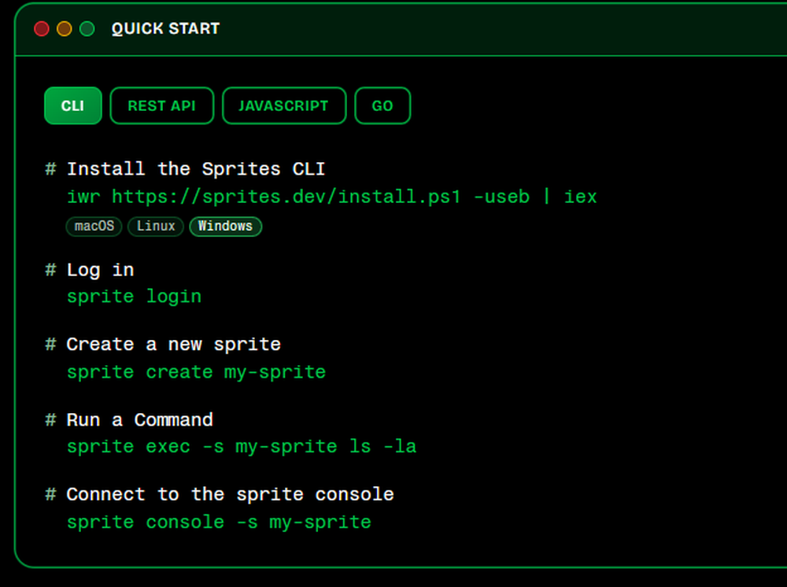
Task: Switch to the REST API tab
Action: point(161,105)
